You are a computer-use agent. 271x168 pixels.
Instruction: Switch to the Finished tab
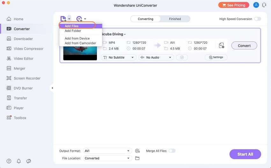coord(175,19)
